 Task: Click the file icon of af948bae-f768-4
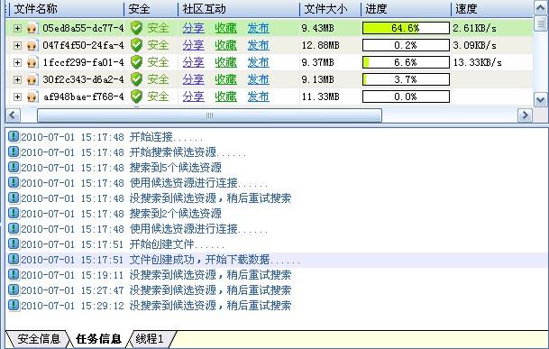pos(32,96)
